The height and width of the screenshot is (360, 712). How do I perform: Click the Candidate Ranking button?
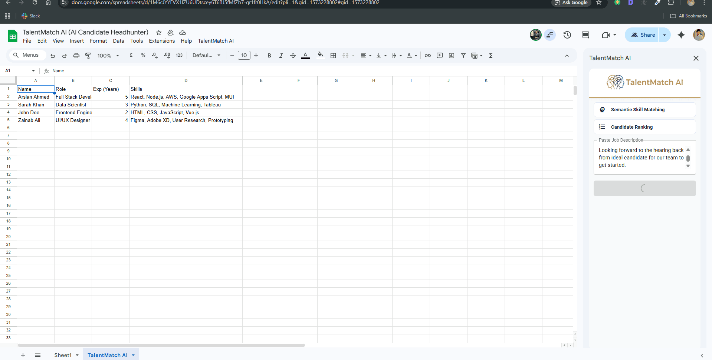(x=645, y=127)
